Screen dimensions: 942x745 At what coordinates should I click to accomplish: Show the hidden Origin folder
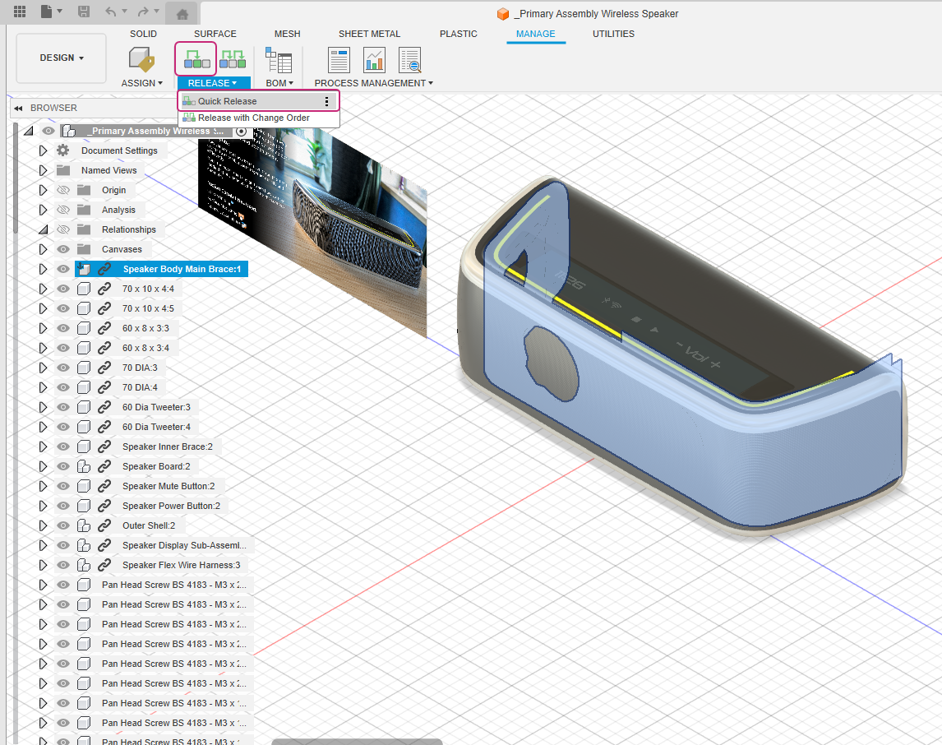(x=63, y=191)
